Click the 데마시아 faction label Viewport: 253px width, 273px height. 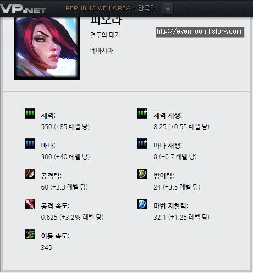101,51
